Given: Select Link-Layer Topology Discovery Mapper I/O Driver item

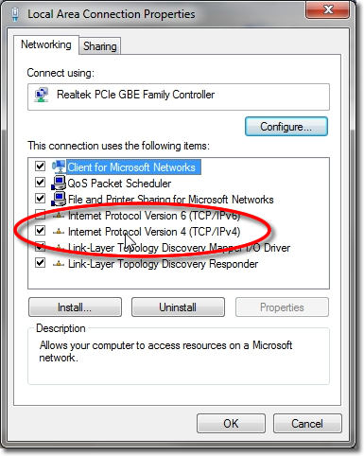Looking at the screenshot, I should (179, 248).
